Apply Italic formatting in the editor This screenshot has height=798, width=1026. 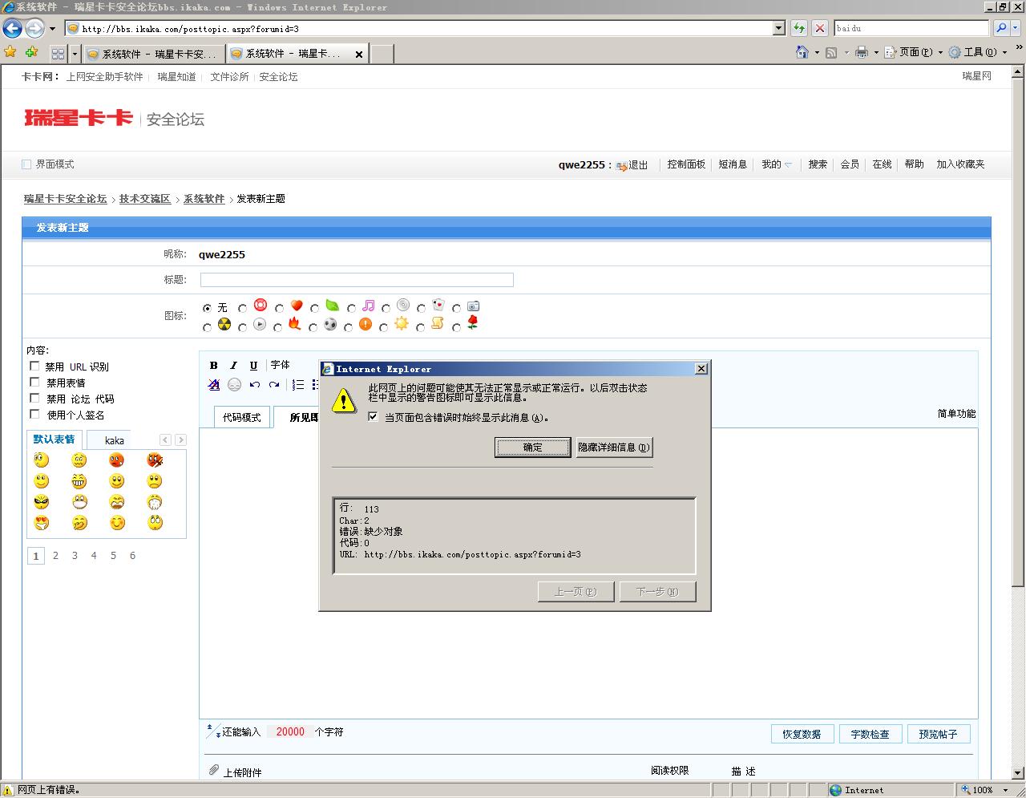(x=233, y=365)
